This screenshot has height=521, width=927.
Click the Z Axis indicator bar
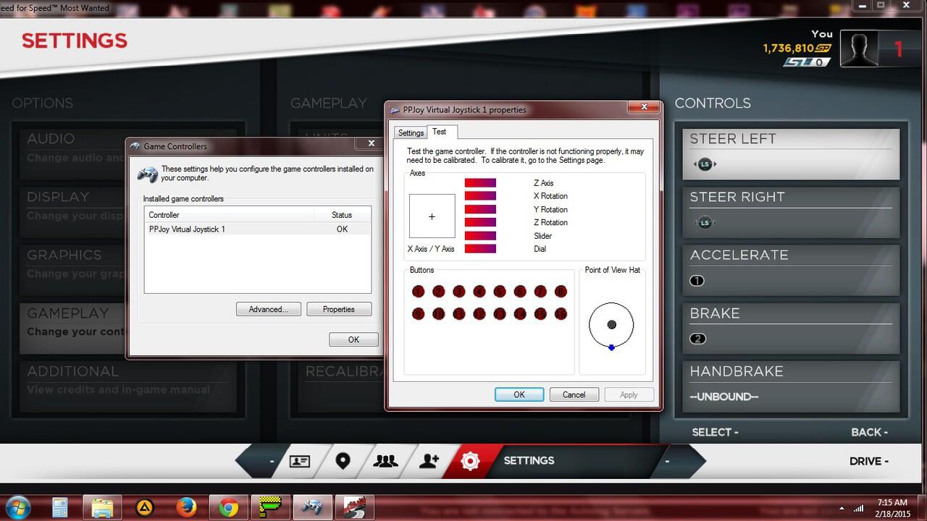479,183
